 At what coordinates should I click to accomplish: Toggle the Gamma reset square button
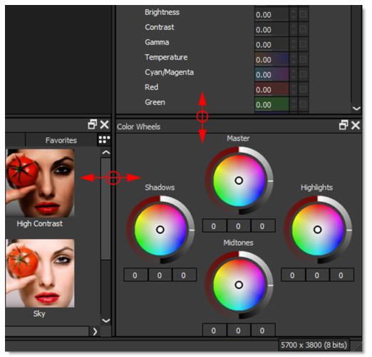pos(304,45)
